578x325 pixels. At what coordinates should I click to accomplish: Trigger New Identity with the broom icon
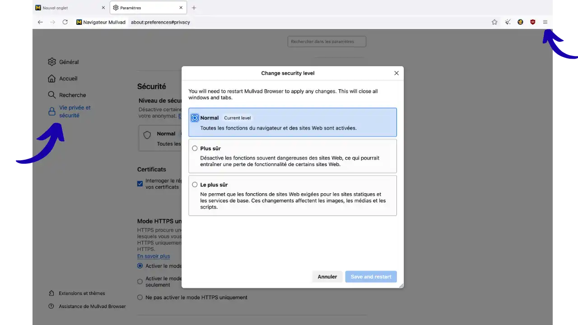tap(508, 22)
